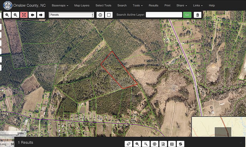The width and height of the screenshot is (246, 147).
Task: Go to previous map extent arrow
Action: [32, 15]
